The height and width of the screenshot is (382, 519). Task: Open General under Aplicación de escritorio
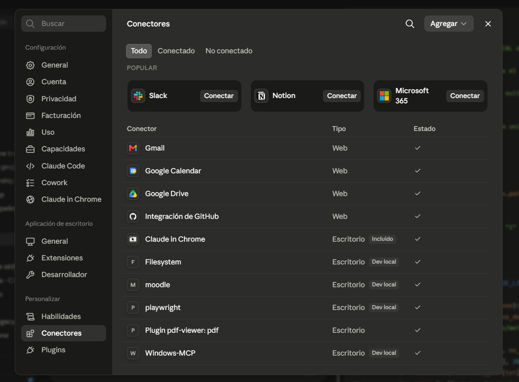pyautogui.click(x=63, y=241)
